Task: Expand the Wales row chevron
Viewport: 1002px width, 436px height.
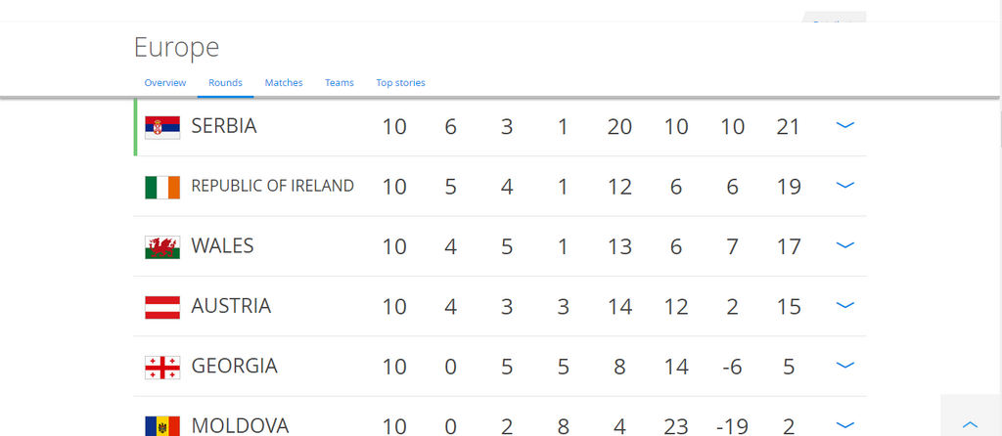Action: (844, 245)
